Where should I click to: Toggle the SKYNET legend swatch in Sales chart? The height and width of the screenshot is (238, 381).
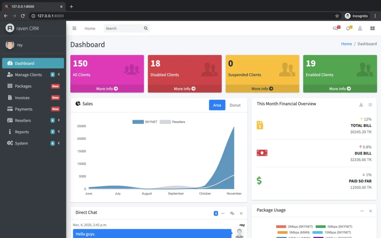point(138,122)
